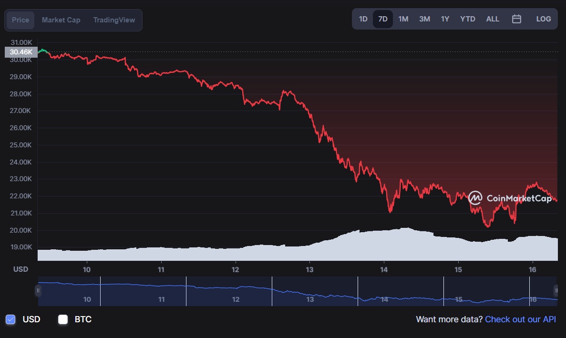The image size is (566, 338).
Task: Click day 13 in the mini timeline navigator
Action: point(310,299)
